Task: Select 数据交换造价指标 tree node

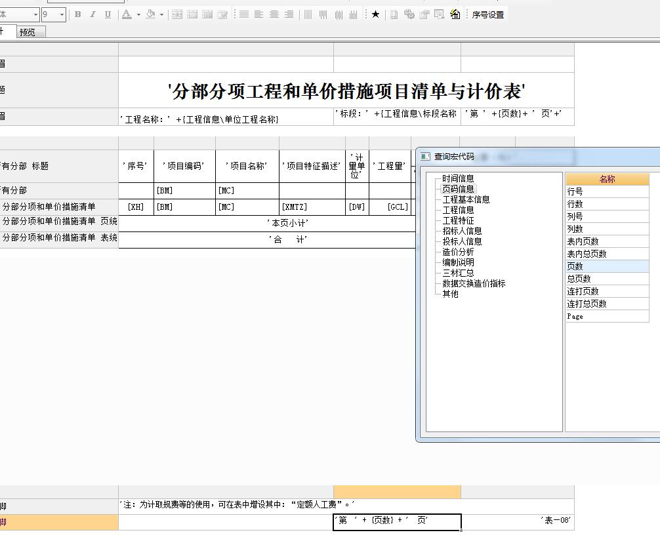Action: (x=474, y=283)
